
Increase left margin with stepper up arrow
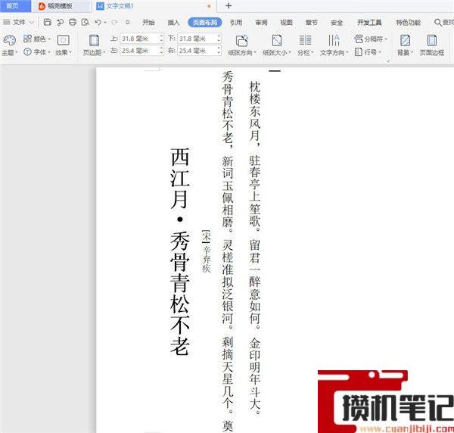click(161, 48)
